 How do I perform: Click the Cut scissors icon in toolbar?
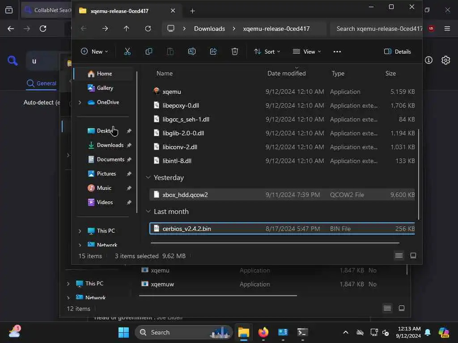click(127, 52)
